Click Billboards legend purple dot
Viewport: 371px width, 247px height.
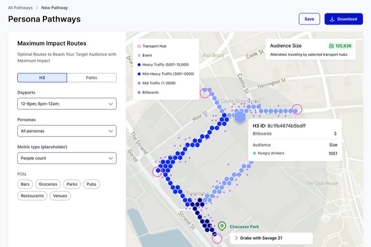click(139, 92)
